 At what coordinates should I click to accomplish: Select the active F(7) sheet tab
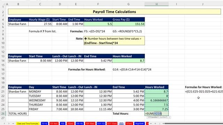121,124
